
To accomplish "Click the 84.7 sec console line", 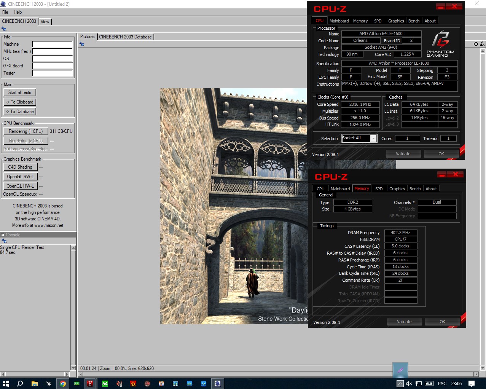I will click(x=8, y=252).
